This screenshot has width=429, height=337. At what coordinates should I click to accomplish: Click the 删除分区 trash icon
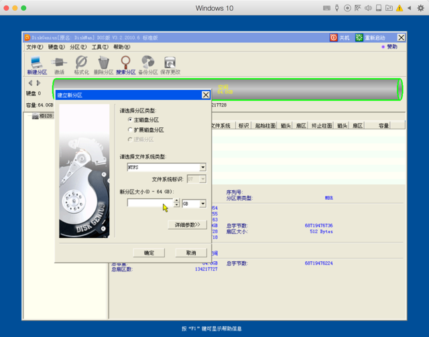click(x=103, y=62)
